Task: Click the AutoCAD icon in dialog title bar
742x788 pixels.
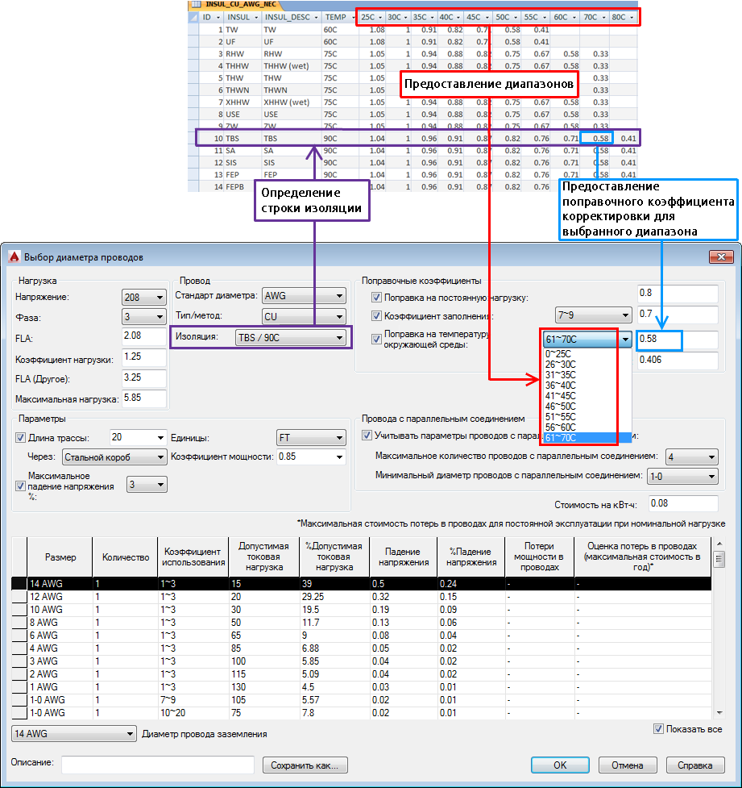Action: [x=14, y=256]
